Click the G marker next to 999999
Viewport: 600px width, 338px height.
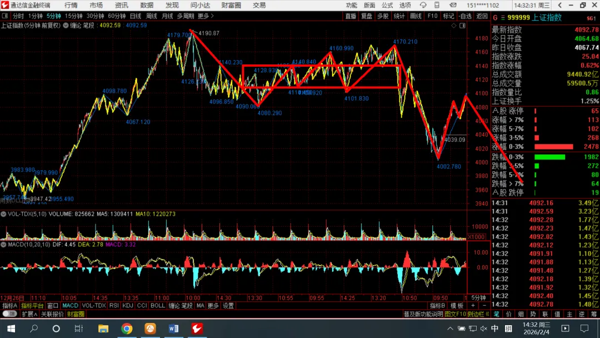(495, 18)
